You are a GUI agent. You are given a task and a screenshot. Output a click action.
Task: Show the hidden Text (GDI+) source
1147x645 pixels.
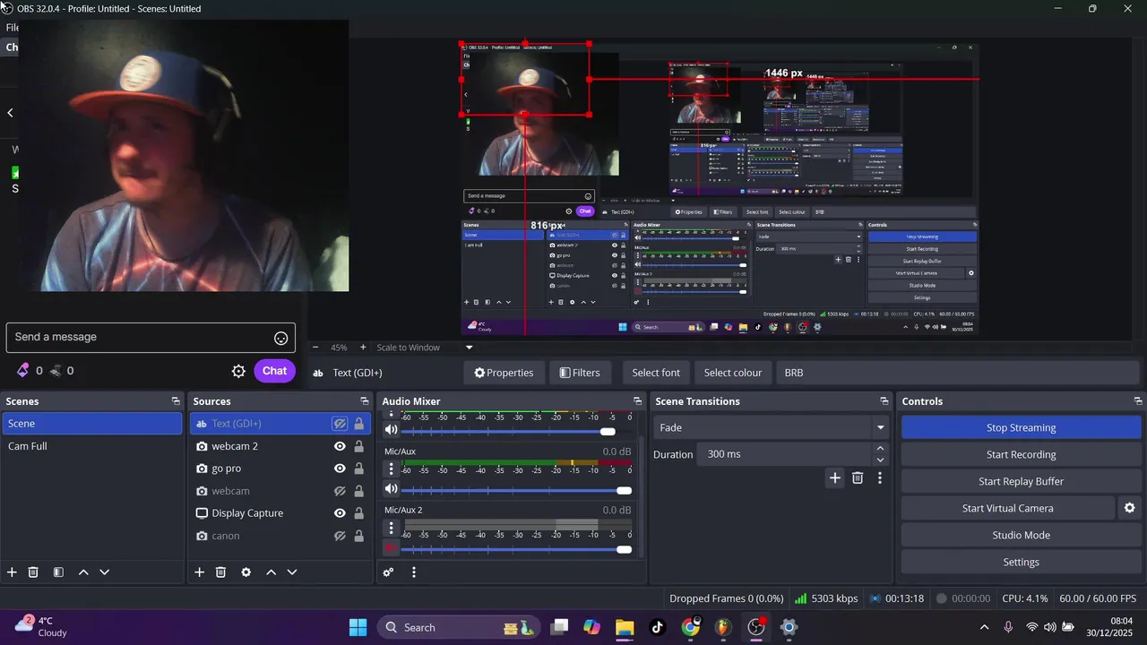[x=340, y=424]
